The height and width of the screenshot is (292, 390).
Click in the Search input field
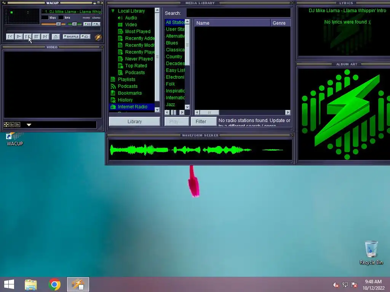click(238, 13)
